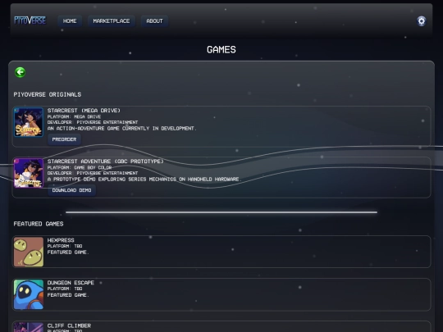Click the Cliff Climber title text

click(69, 325)
